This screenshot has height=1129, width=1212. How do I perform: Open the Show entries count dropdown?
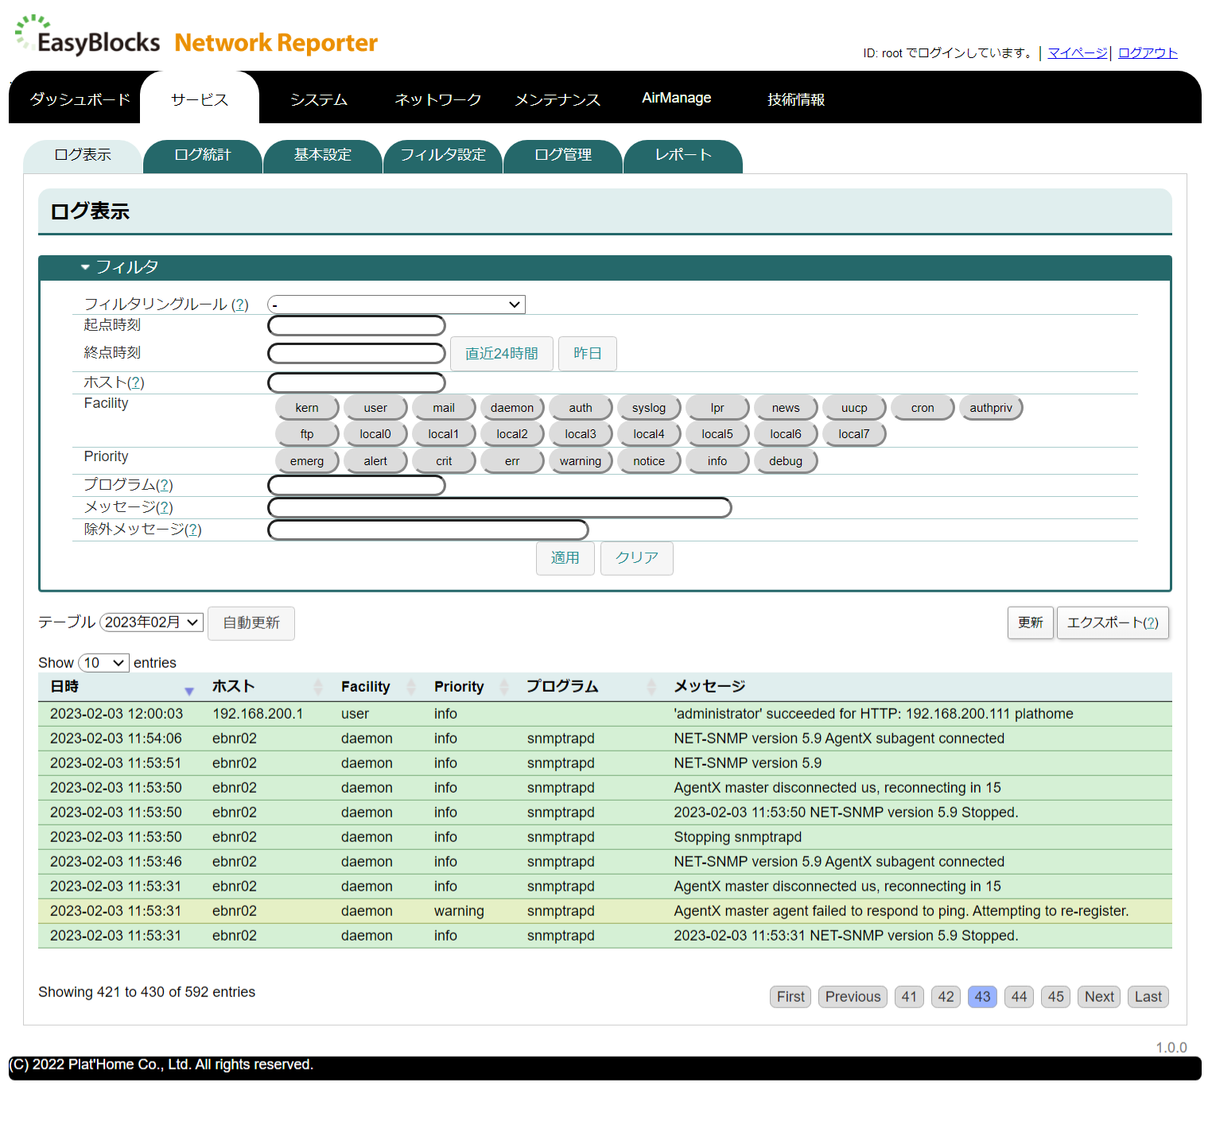coord(104,662)
